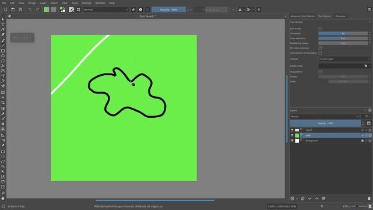Enable the Fill entire selection checkbox
The image size is (373, 210).
click(x=320, y=48)
